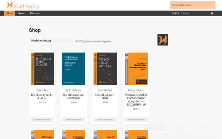Image resolution: width=222 pixels, height=139 pixels.
Task: Focus the Produkte suchen search field
Action: tap(193, 5)
